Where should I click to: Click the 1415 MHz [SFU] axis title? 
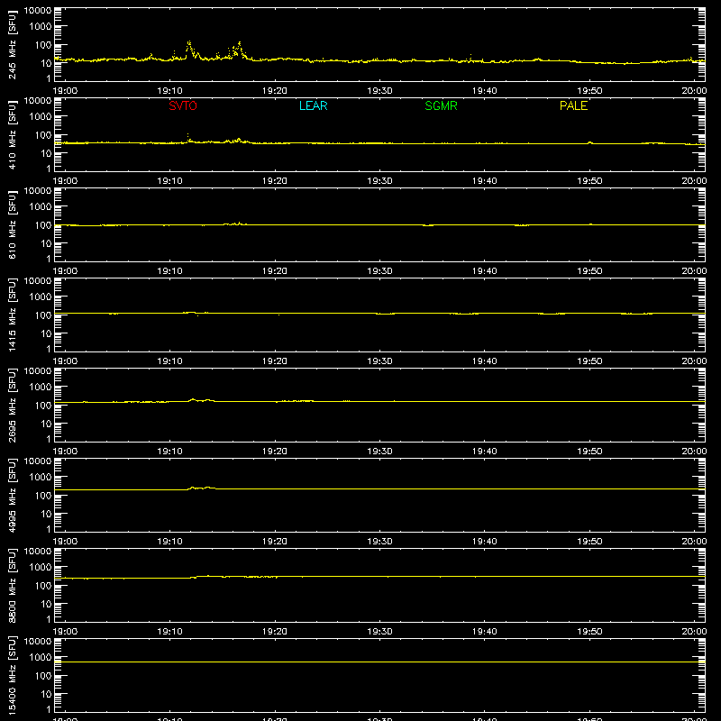(12, 315)
